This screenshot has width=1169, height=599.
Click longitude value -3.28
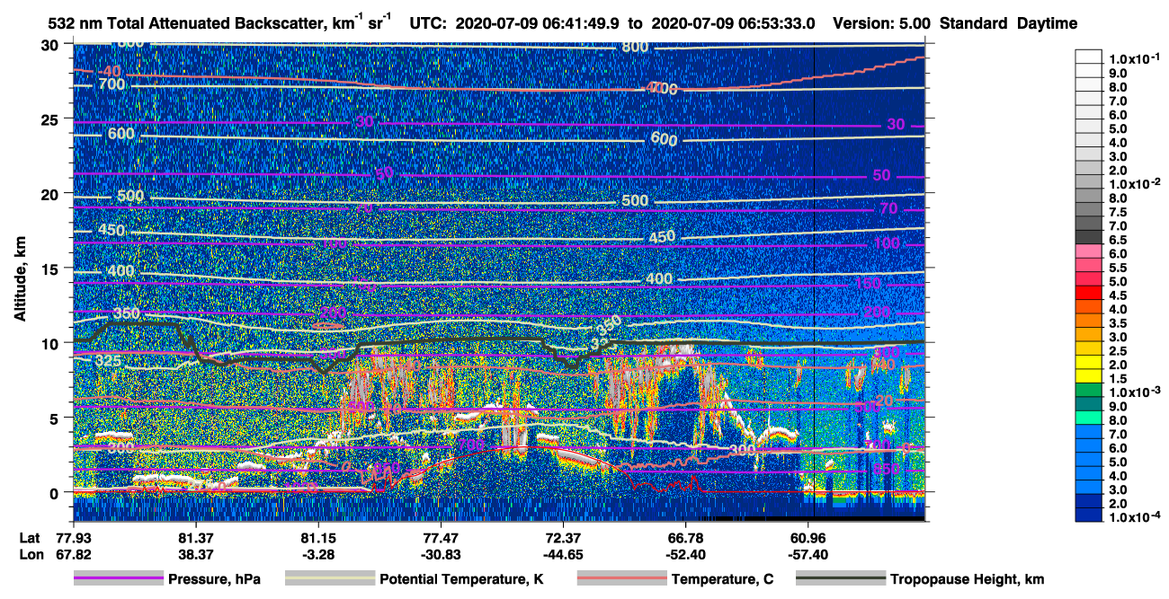pyautogui.click(x=317, y=555)
